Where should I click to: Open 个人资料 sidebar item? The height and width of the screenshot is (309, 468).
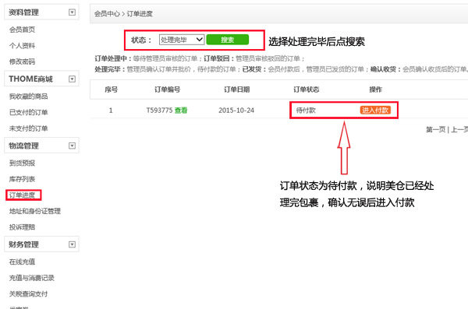[22, 46]
